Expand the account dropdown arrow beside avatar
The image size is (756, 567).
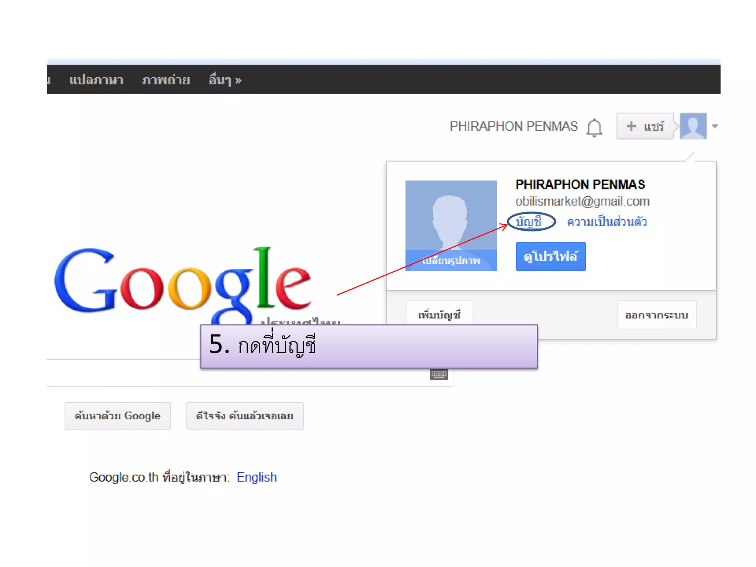click(x=715, y=126)
